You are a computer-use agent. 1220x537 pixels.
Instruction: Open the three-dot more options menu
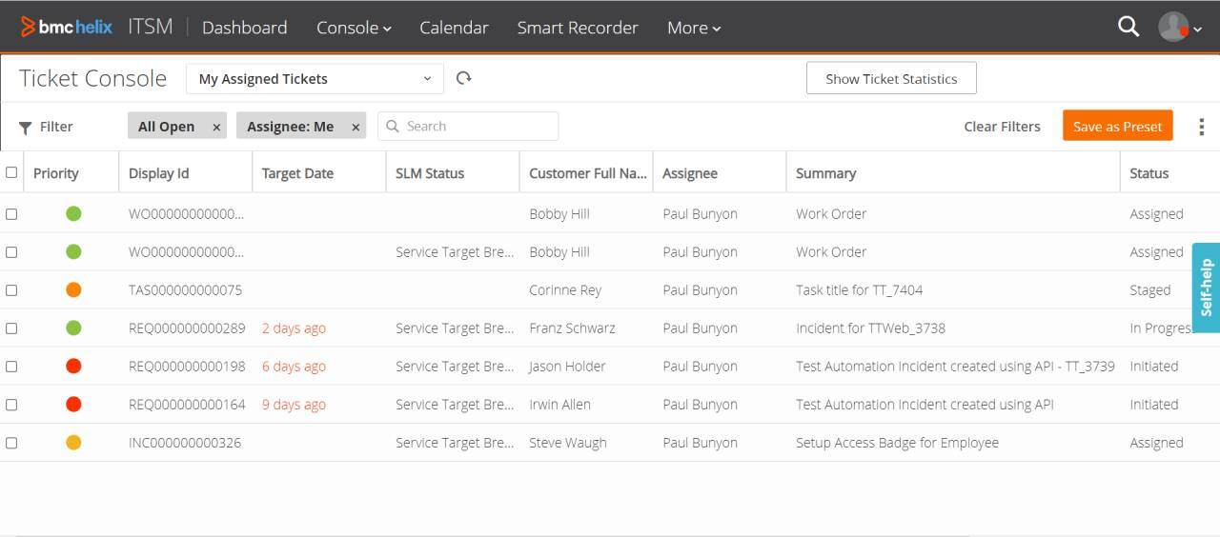1201,127
